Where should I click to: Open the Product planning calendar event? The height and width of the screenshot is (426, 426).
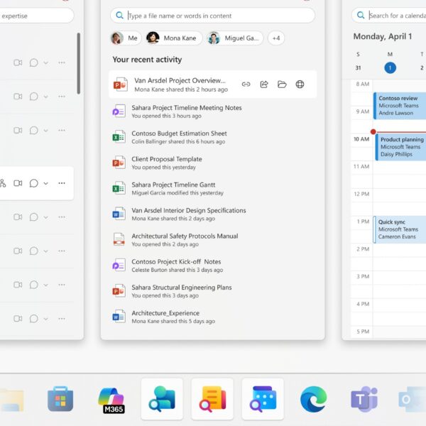point(400,147)
